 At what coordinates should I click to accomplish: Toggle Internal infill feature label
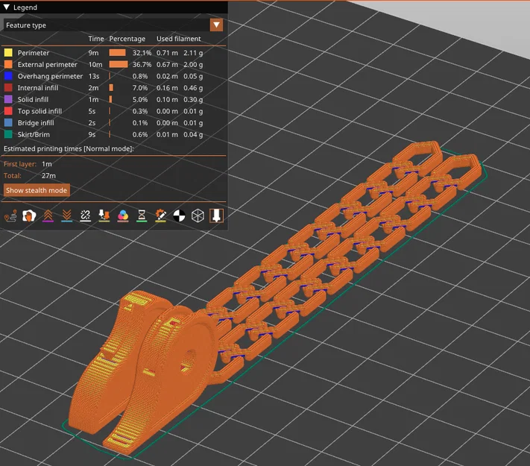[38, 87]
